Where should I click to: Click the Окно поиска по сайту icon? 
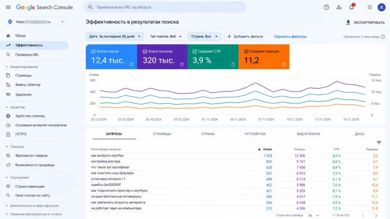8,195
